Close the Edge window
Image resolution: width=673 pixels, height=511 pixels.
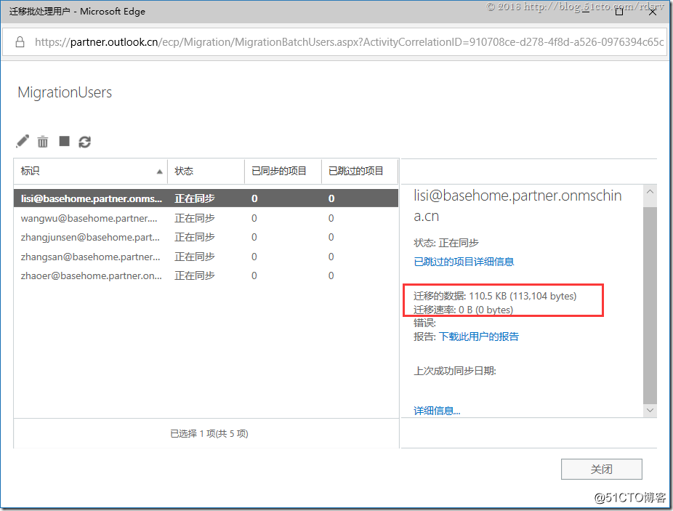(653, 12)
